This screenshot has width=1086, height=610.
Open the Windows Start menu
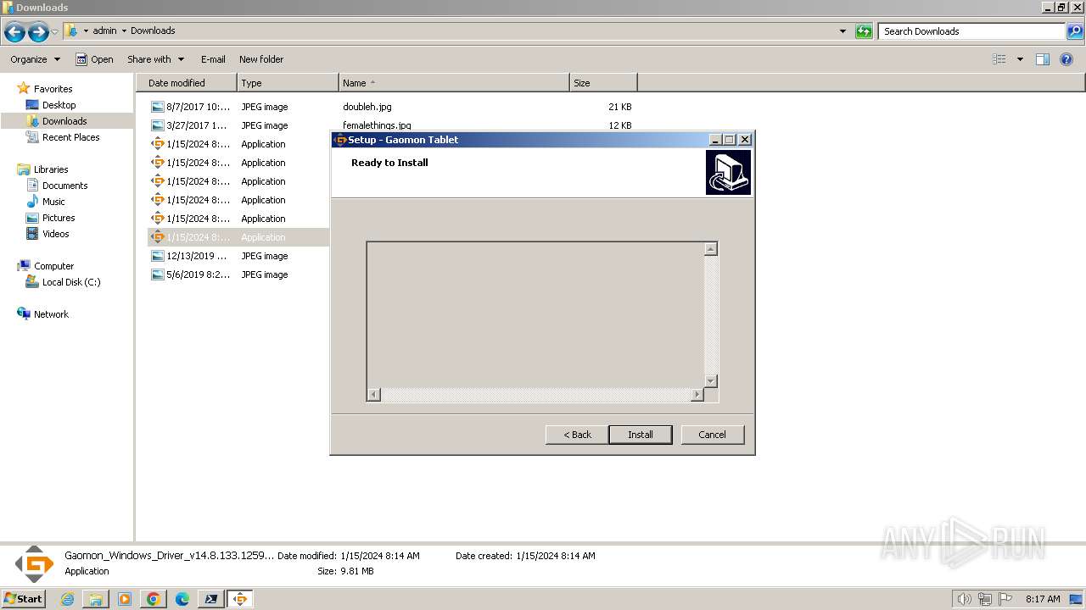tap(24, 598)
